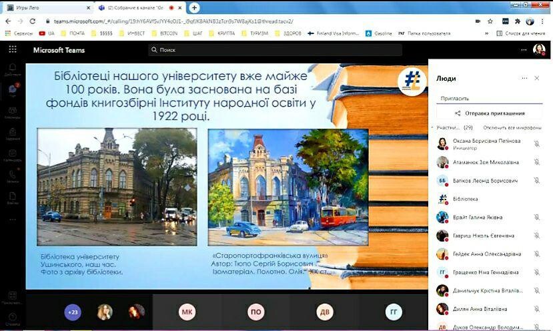
Task: Click muted mic icon for Данильчук Крістіна
Action: click(x=536, y=290)
